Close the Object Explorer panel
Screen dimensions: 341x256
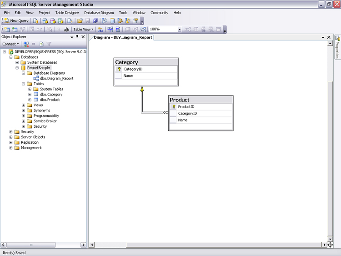(83, 37)
